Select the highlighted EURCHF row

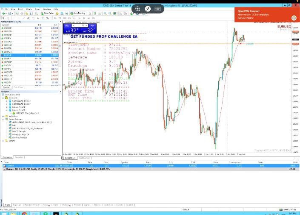[30, 55]
